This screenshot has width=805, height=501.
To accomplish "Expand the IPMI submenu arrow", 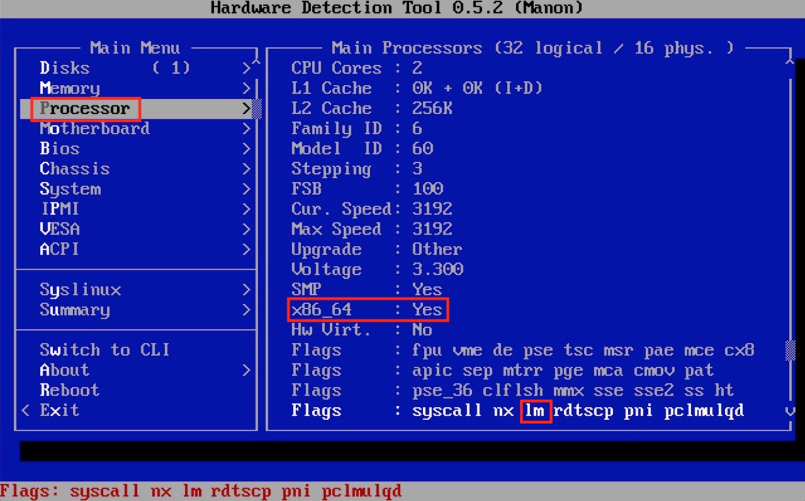I will (x=247, y=210).
